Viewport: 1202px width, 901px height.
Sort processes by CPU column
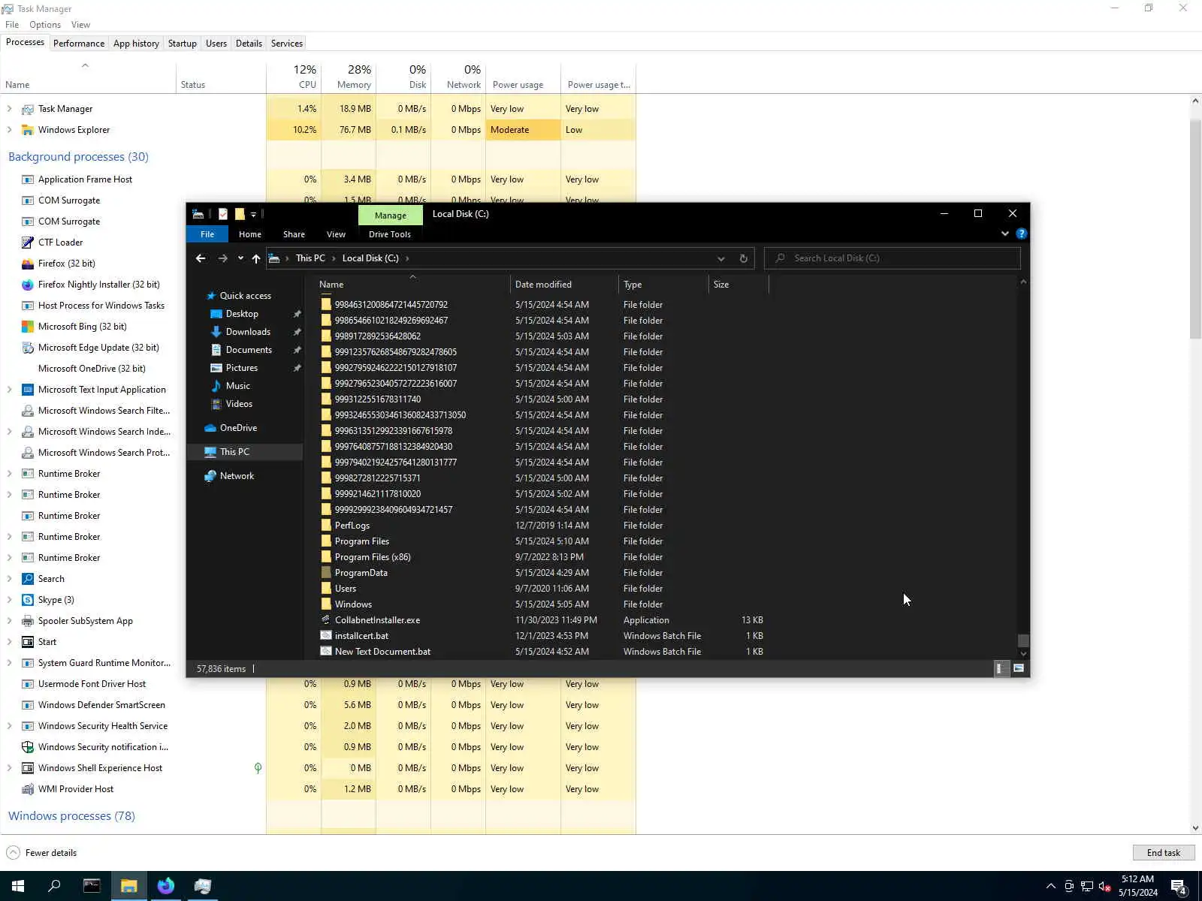[294, 77]
